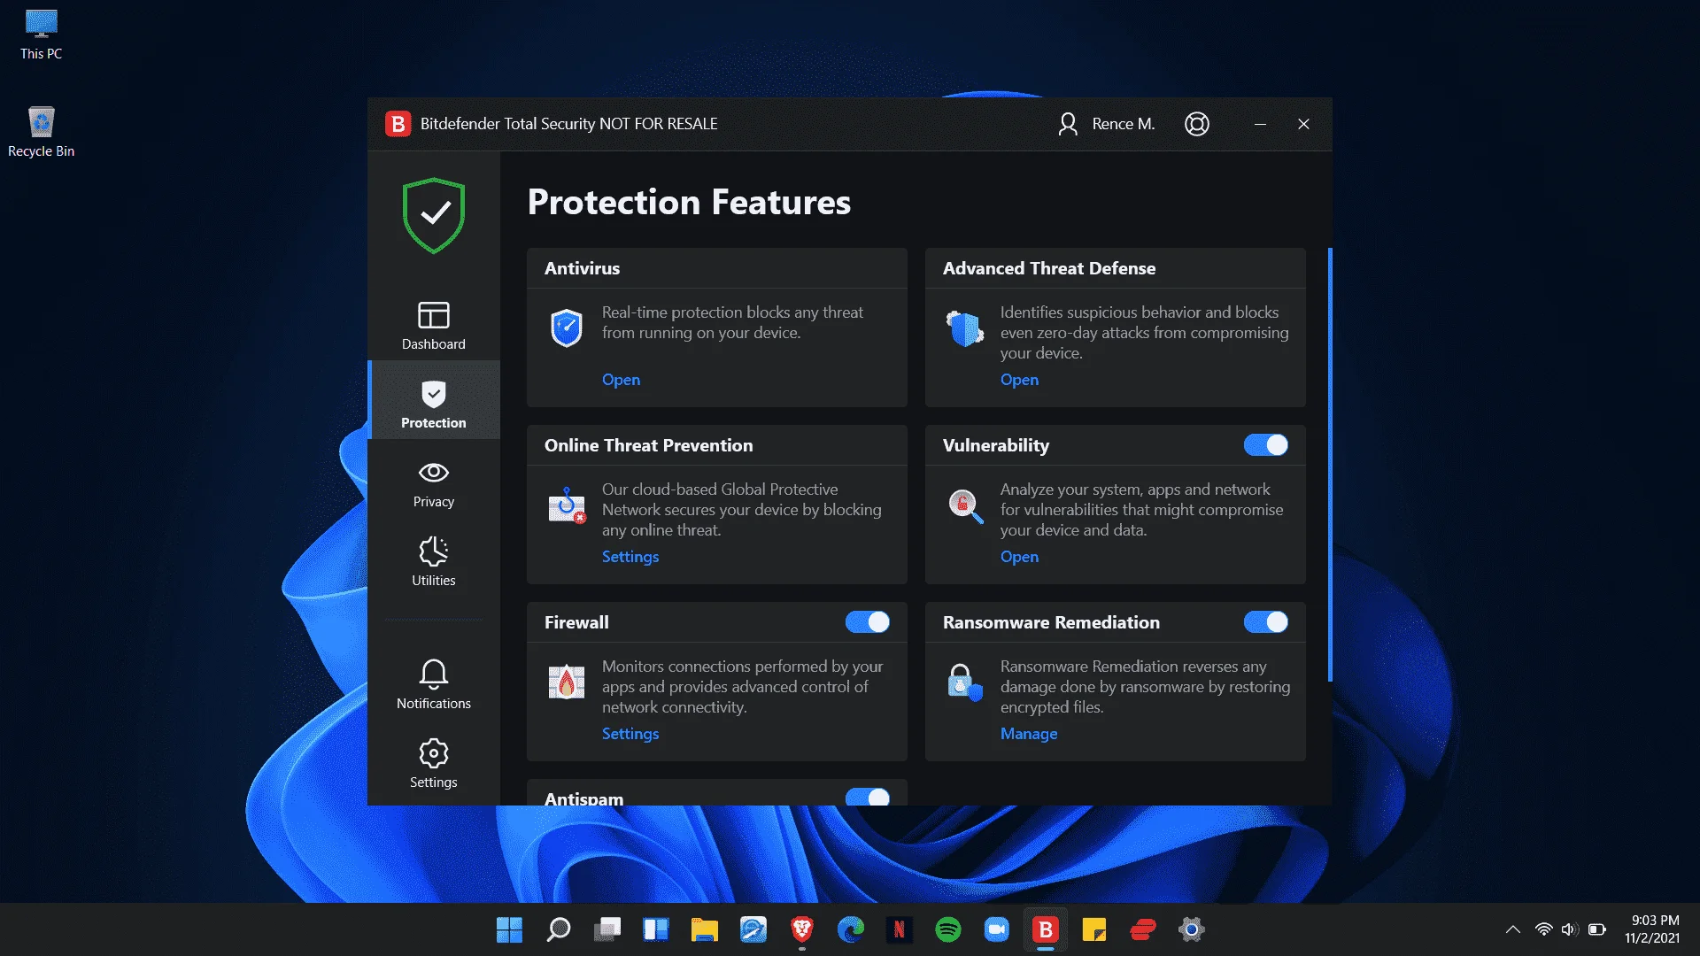Click the Protection Features heading
The image size is (1700, 956).
(689, 202)
